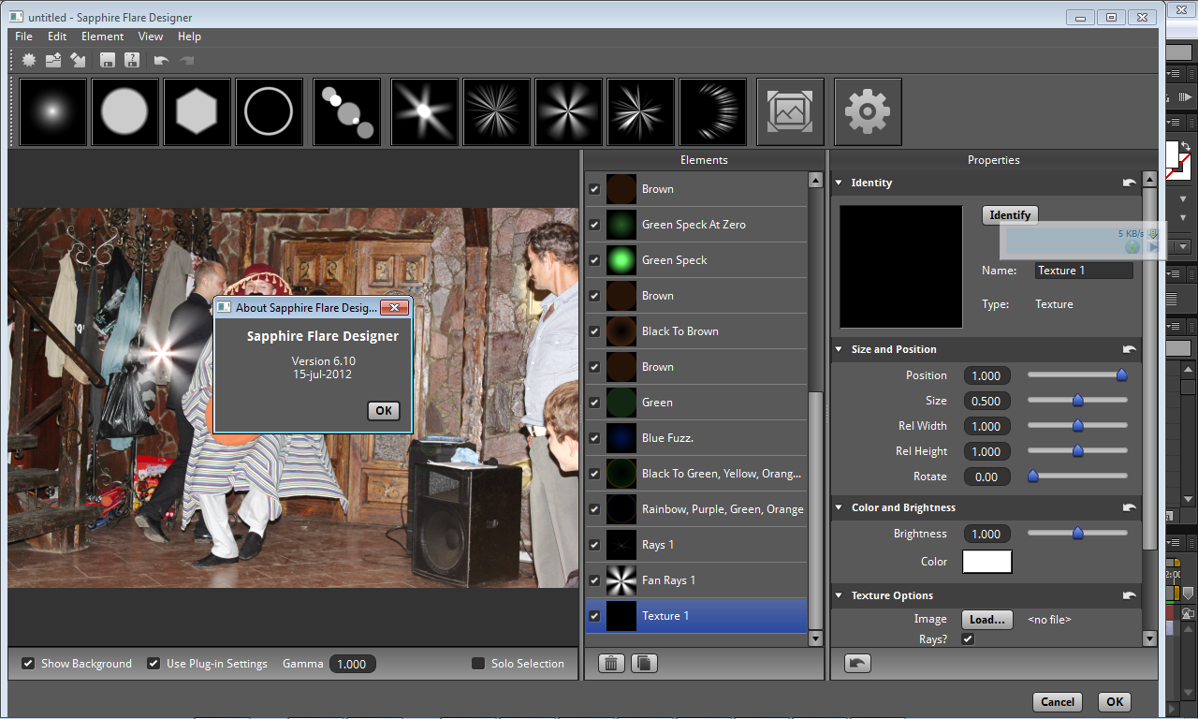
Task: Add a hexagon shape flare element
Action: pos(197,112)
